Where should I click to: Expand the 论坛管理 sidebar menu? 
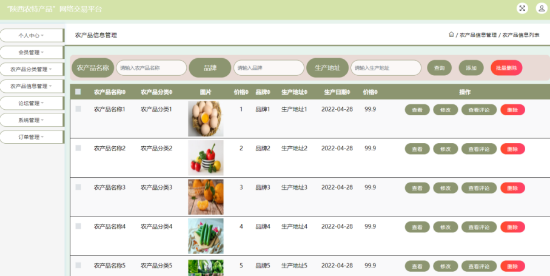pos(32,103)
